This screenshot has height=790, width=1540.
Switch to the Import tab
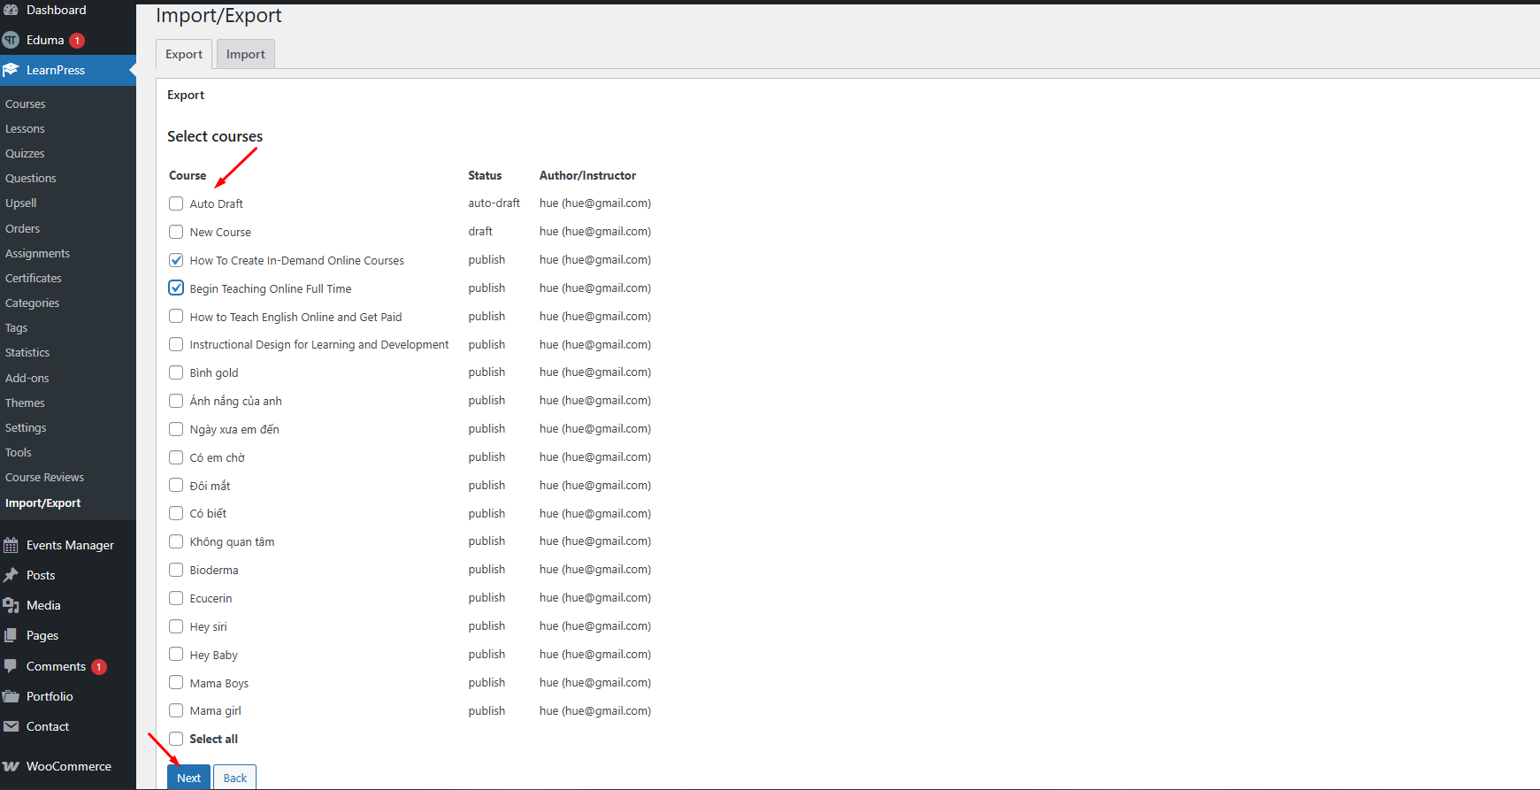pos(246,54)
